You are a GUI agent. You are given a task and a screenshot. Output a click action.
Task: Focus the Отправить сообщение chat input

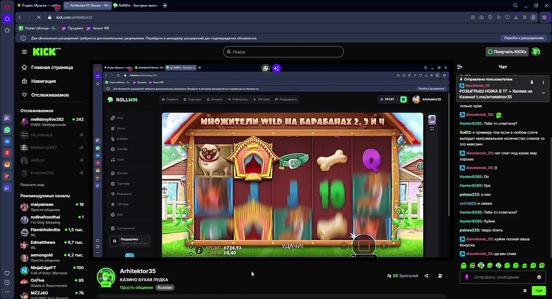503,277
